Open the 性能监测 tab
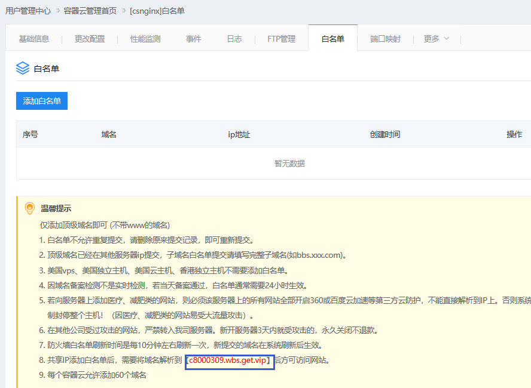The height and width of the screenshot is (388, 531). (x=145, y=39)
